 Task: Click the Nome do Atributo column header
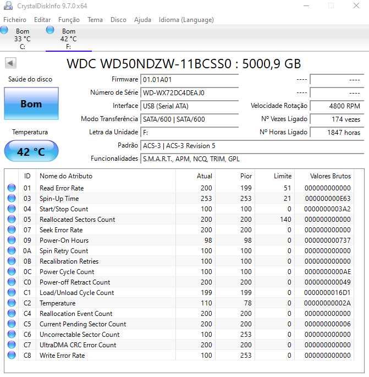[x=106, y=176]
